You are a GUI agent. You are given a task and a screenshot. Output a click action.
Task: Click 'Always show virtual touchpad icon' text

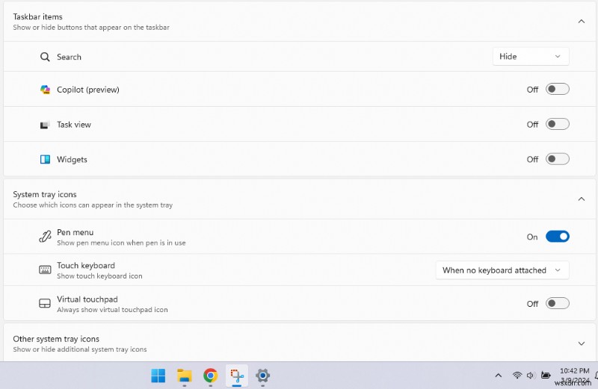[x=113, y=310]
